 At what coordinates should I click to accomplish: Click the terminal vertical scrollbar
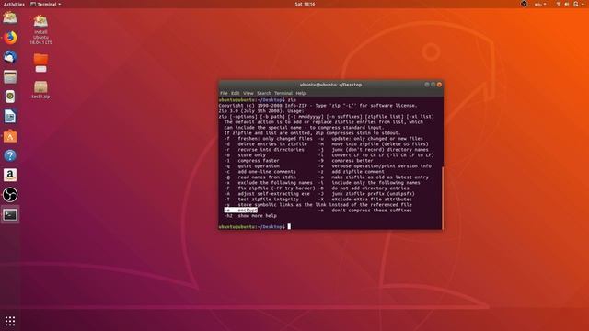443,198
